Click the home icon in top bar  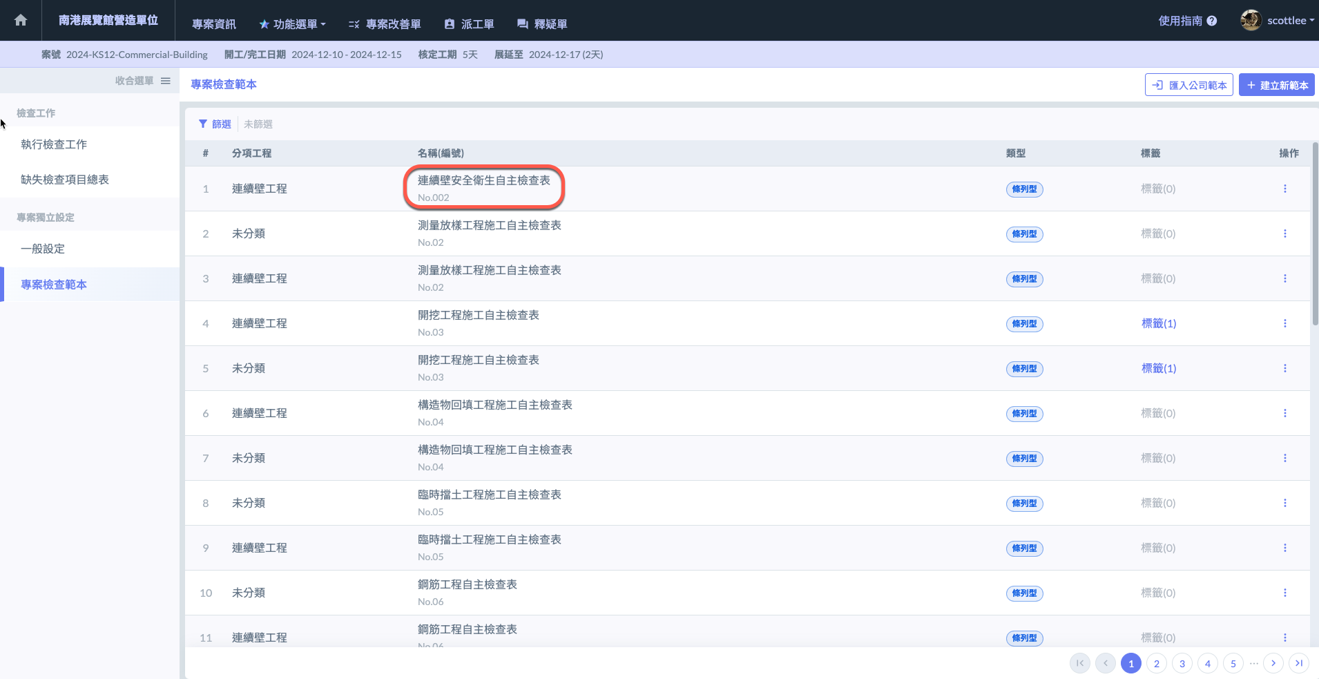pos(21,21)
